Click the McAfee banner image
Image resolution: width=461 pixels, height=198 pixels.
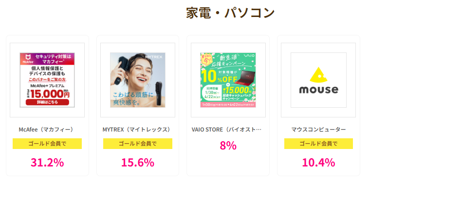pos(47,80)
